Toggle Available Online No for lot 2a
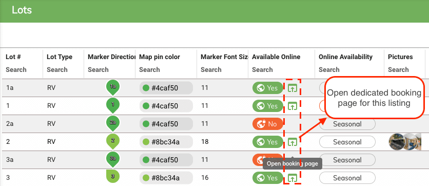Image resolution: width=429 pixels, height=186 pixels. click(x=267, y=124)
